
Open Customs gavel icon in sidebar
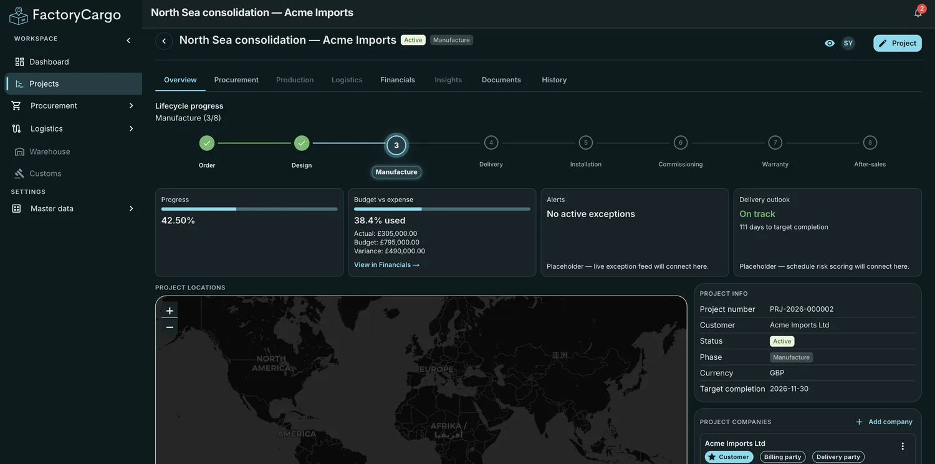[x=19, y=173]
